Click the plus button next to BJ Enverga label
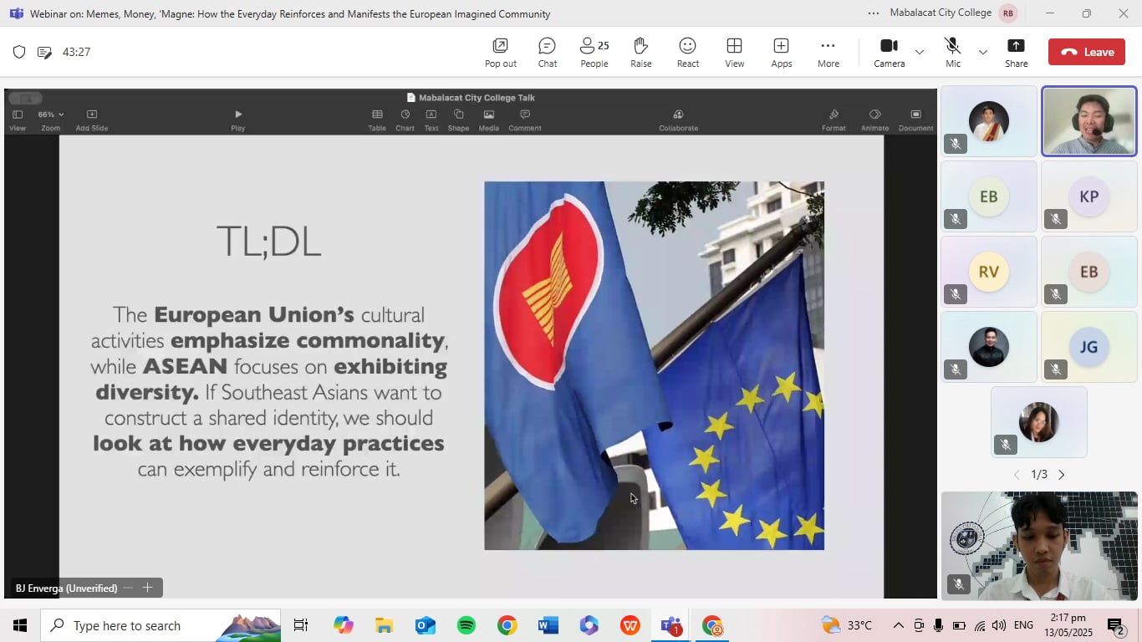Viewport: 1142px width, 642px height. (147, 588)
